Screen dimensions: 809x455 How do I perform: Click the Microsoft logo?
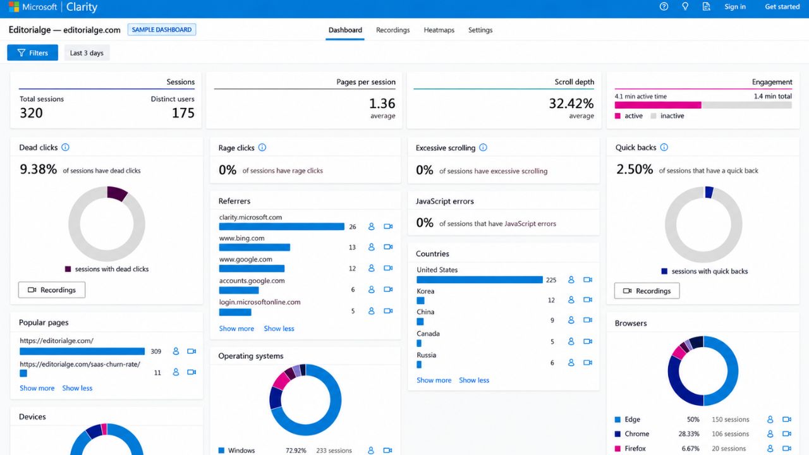[x=13, y=7]
